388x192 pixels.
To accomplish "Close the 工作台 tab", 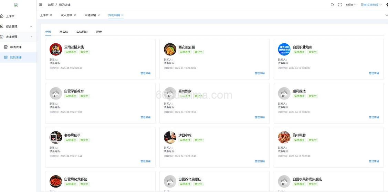I will 51,15.
